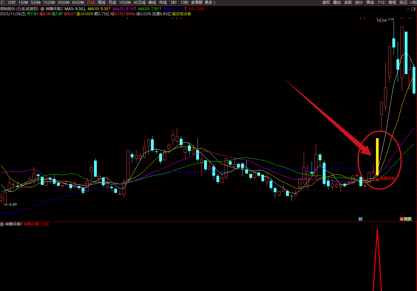Expand the 神雕侠客F sub-indicator dropdown
This screenshot has width=417, height=291.
pos(2,224)
